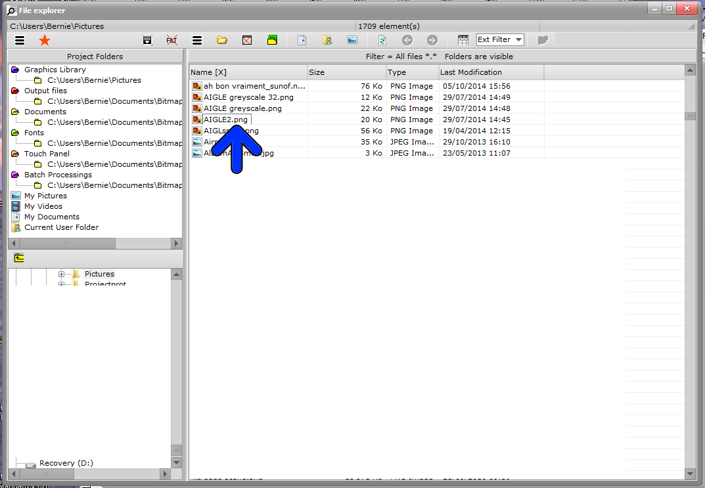Open the Ext Filter dropdown
The width and height of the screenshot is (705, 488).
click(x=501, y=39)
